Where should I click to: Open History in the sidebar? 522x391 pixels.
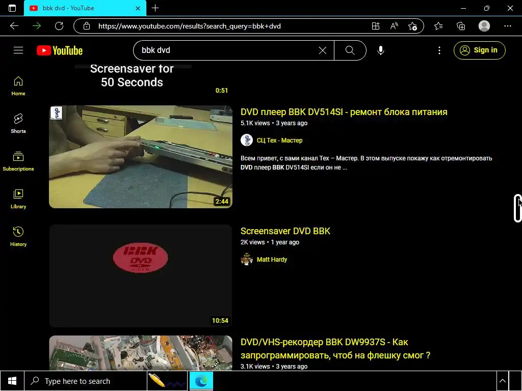18,236
